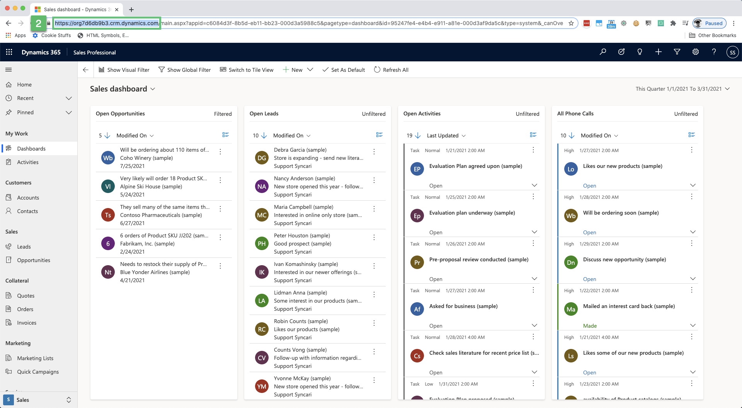The height and width of the screenshot is (408, 742).
Task: Open Discuss new opportunity (sample) call
Action: point(625,259)
